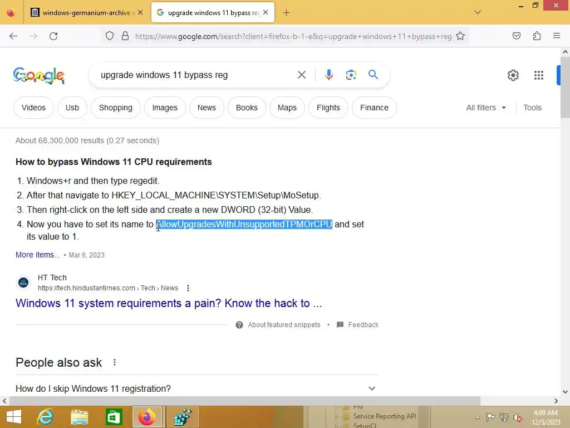Go back to the previous page
The width and height of the screenshot is (570, 428).
coord(13,36)
